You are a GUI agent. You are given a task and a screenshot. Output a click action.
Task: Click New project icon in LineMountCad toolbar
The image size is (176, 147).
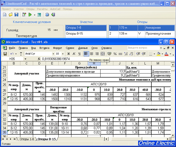4,15
